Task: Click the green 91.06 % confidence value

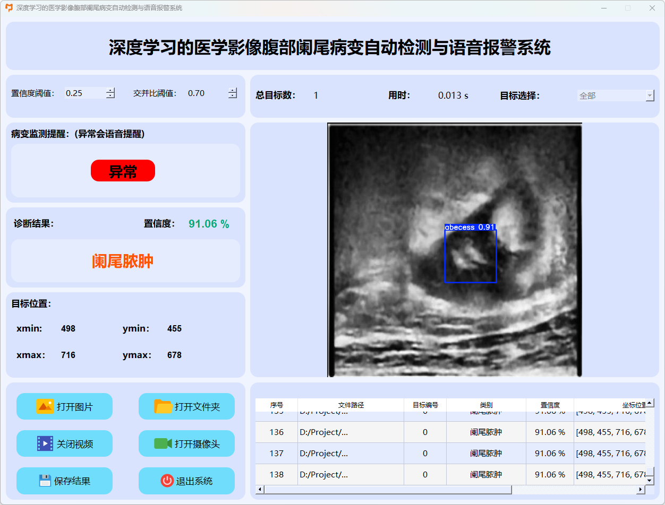Action: [209, 224]
